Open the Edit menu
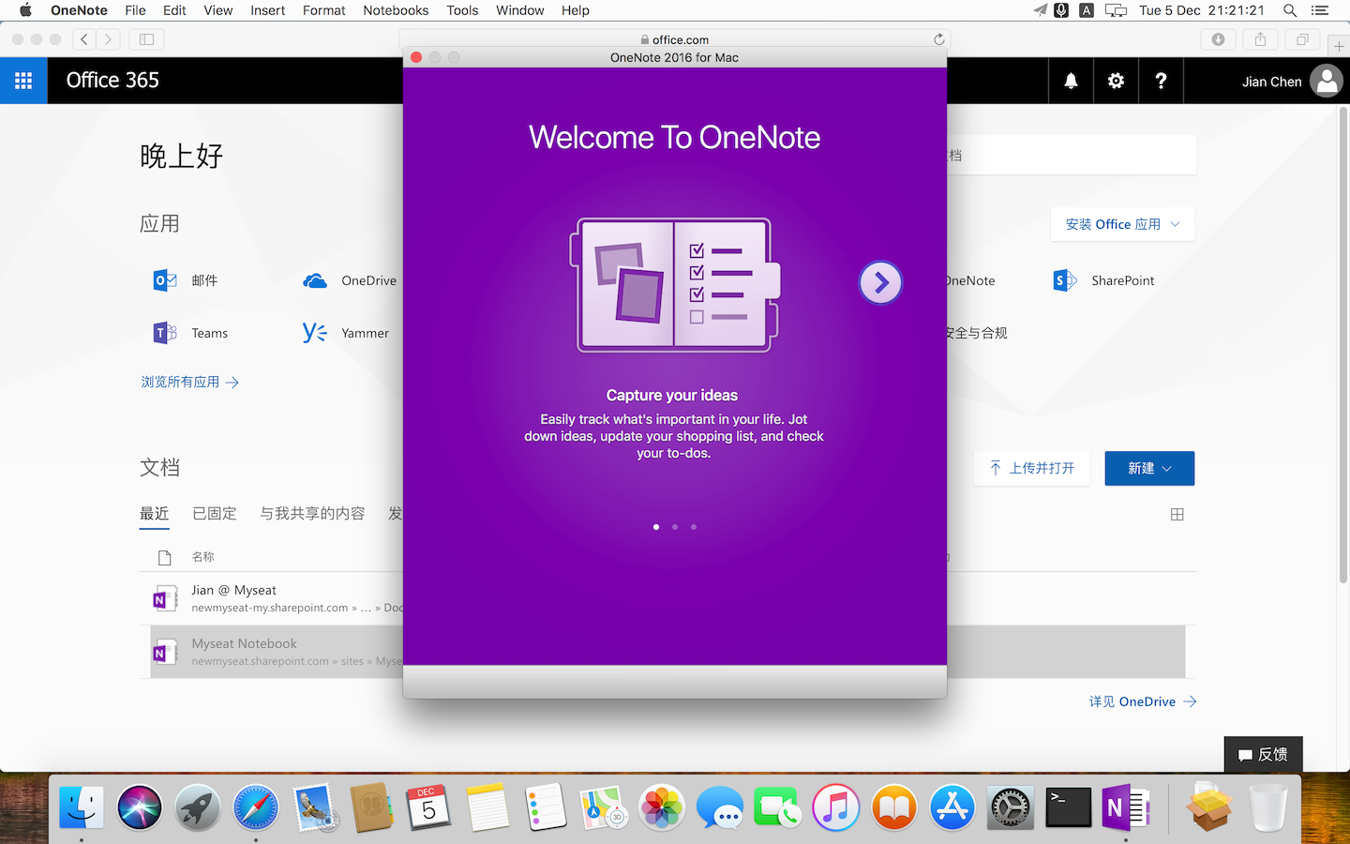The width and height of the screenshot is (1350, 844). [x=174, y=10]
